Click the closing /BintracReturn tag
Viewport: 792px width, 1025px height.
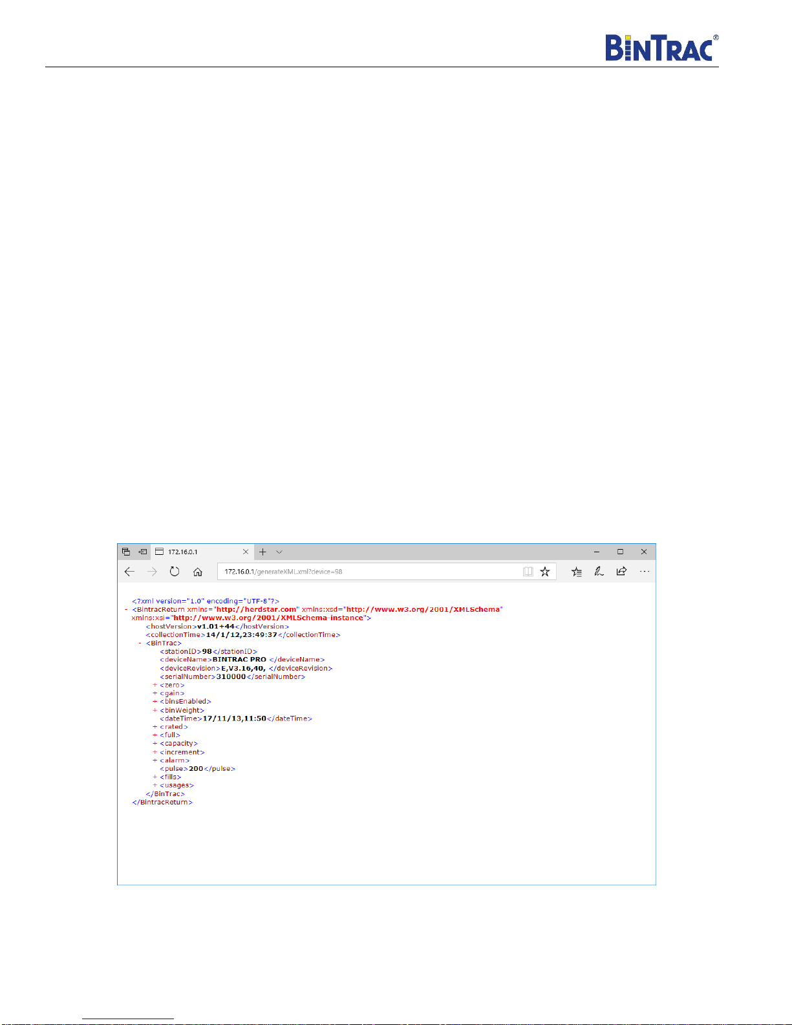tap(162, 803)
